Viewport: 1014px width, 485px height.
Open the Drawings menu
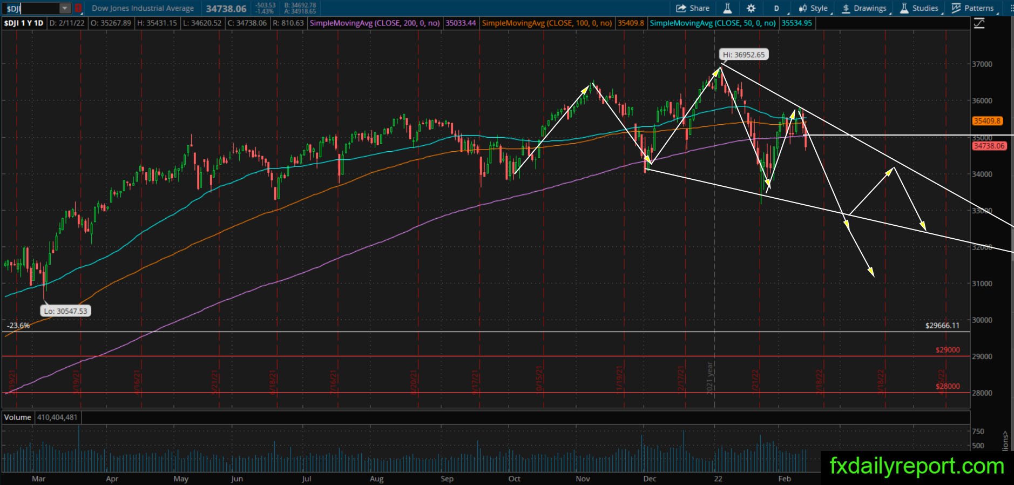coord(864,8)
